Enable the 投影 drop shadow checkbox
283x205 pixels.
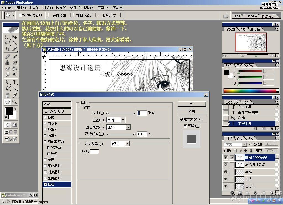[x=46, y=117]
